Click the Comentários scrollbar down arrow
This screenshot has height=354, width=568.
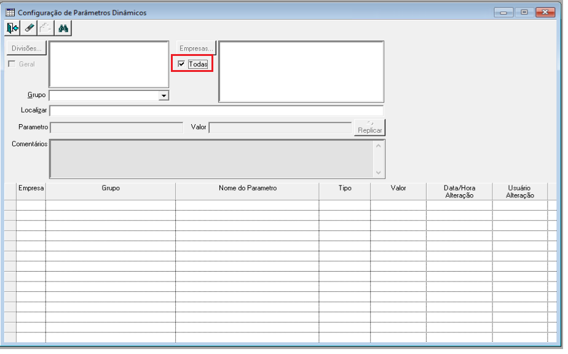379,173
